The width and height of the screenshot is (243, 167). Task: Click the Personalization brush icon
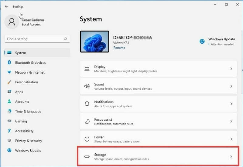click(x=9, y=82)
